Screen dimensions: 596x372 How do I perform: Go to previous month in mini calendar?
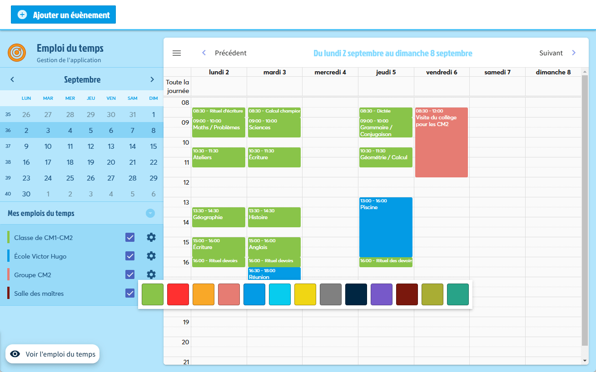click(12, 79)
